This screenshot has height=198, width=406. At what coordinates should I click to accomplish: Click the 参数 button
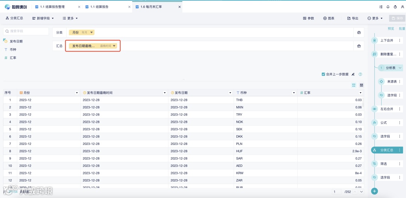click(308, 18)
